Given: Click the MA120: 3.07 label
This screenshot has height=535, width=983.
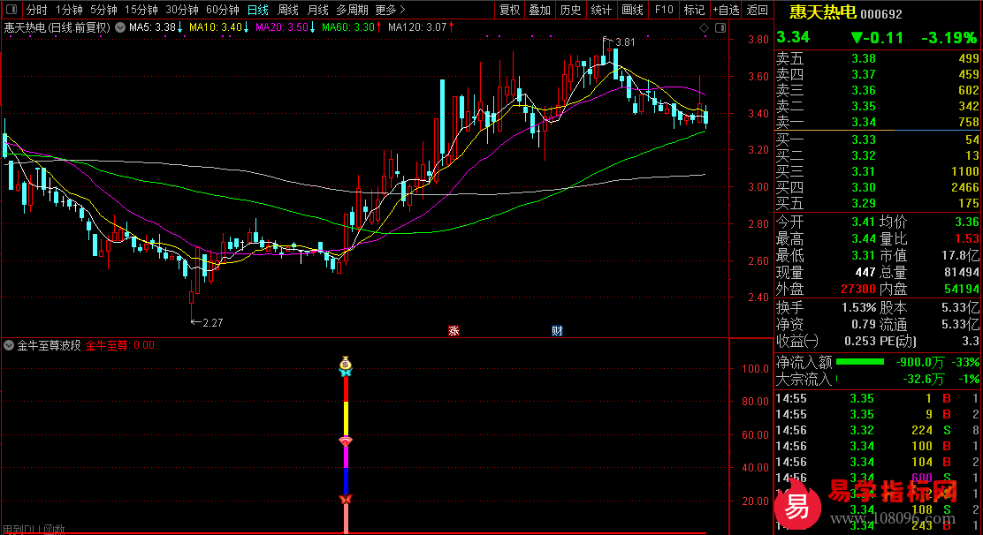Looking at the screenshot, I should [x=417, y=27].
